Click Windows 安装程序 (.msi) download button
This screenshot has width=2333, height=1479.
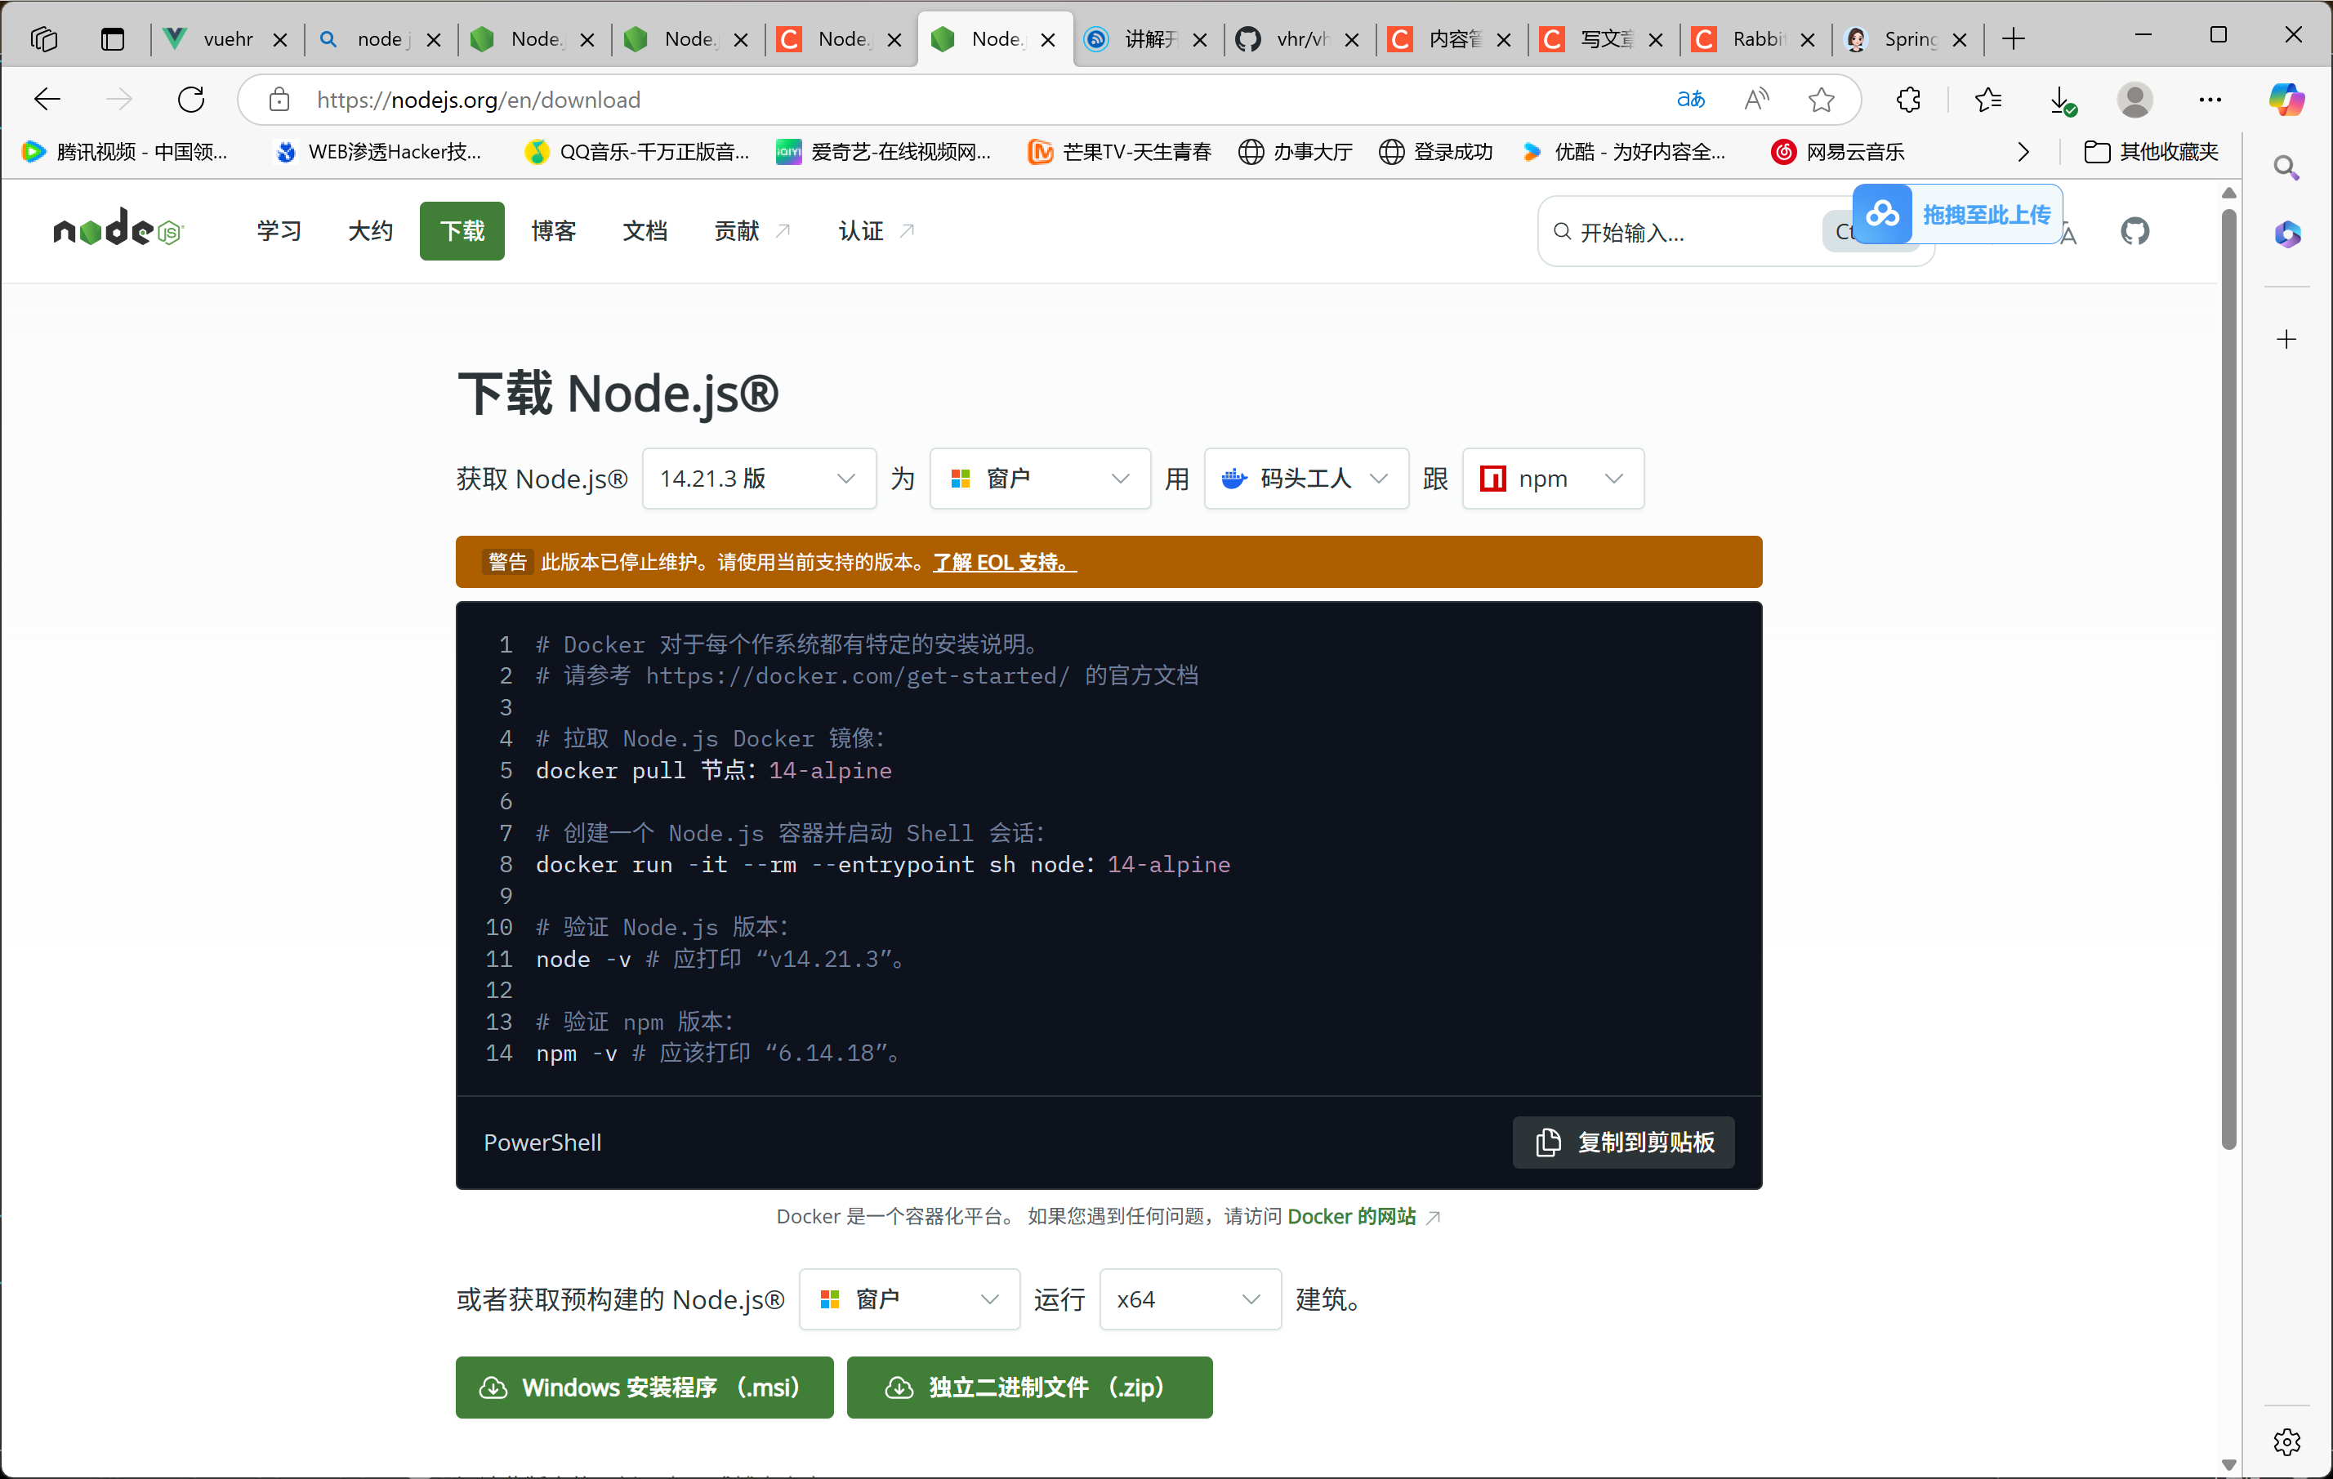pyautogui.click(x=644, y=1388)
